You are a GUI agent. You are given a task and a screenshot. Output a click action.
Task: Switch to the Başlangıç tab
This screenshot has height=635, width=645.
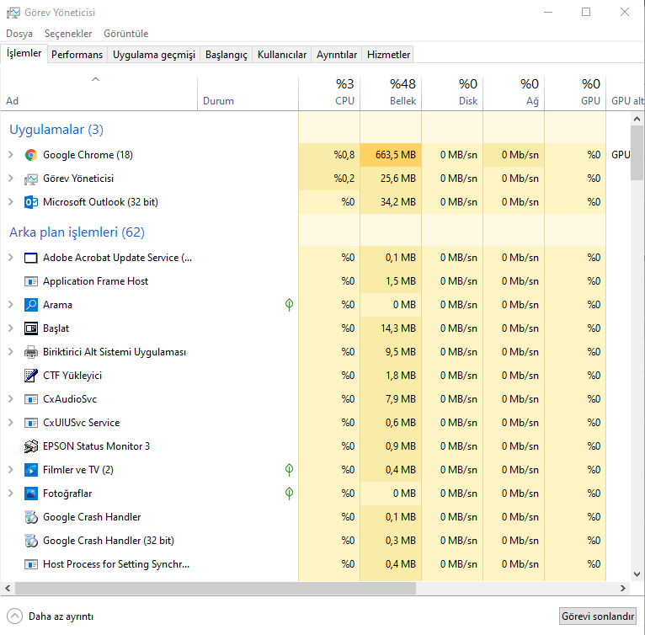227,55
